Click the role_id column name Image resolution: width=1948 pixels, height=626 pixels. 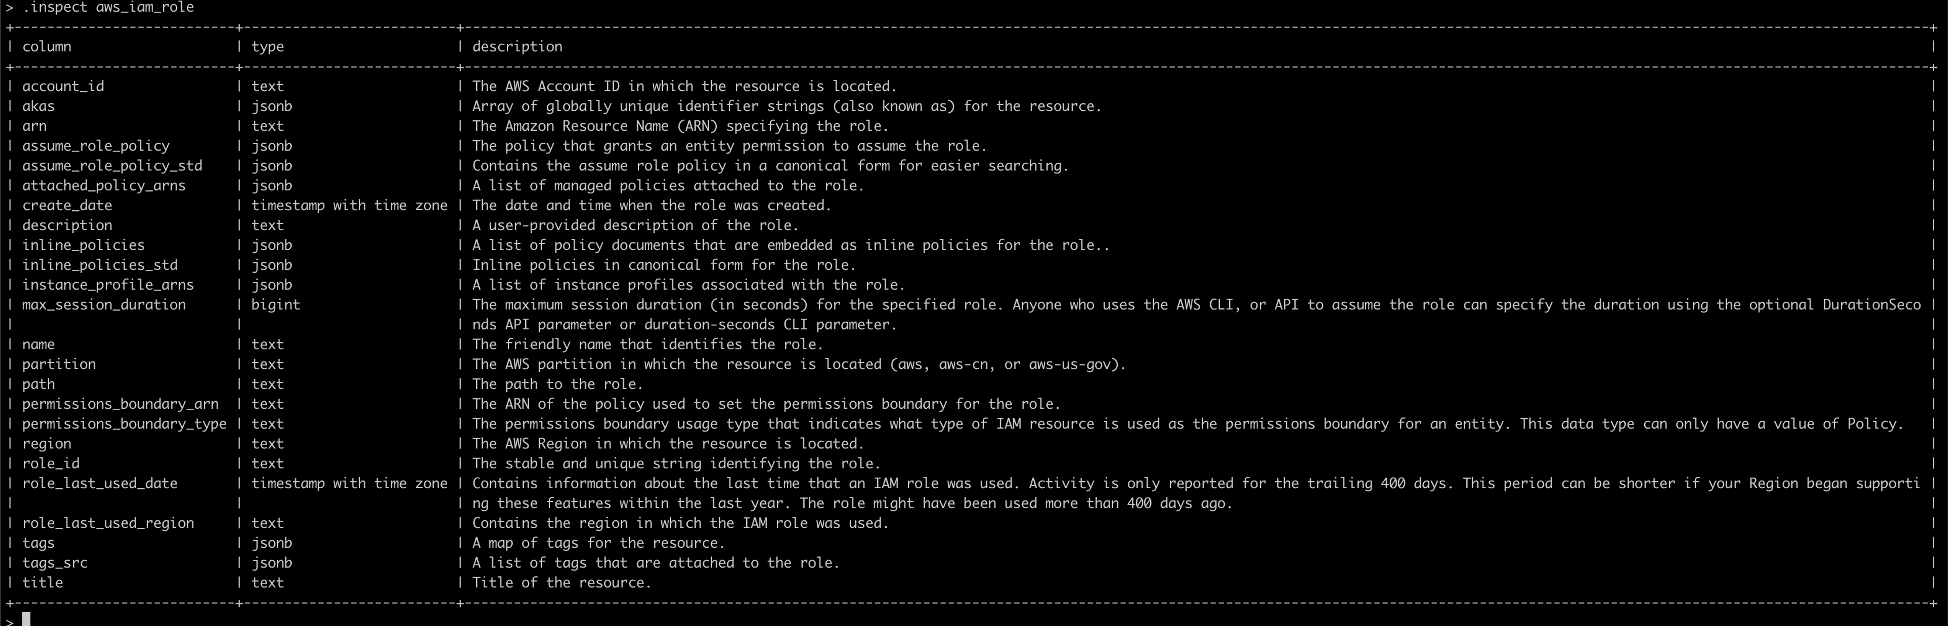click(51, 464)
